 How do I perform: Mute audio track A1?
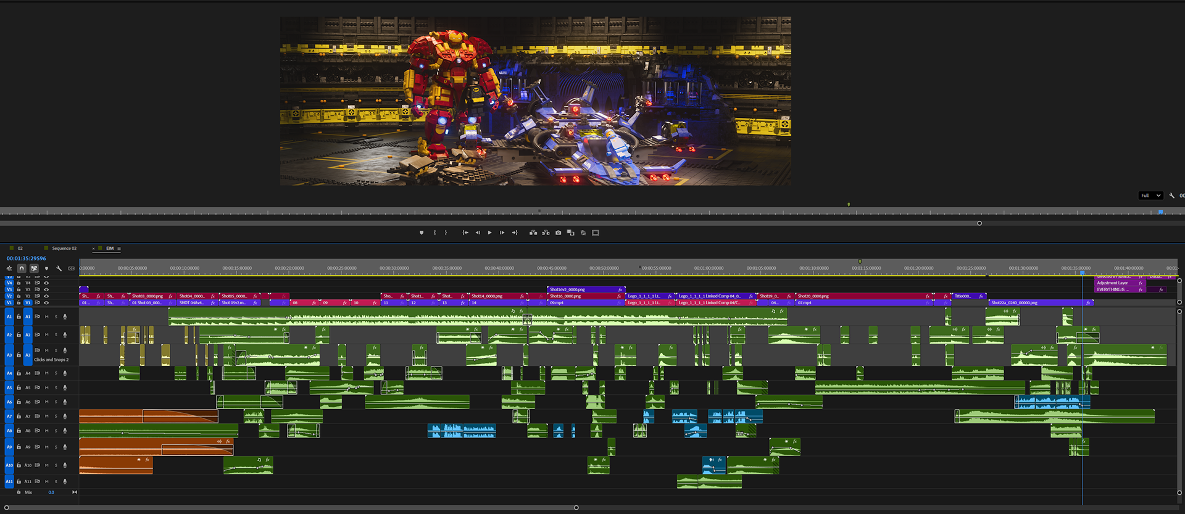pos(46,317)
